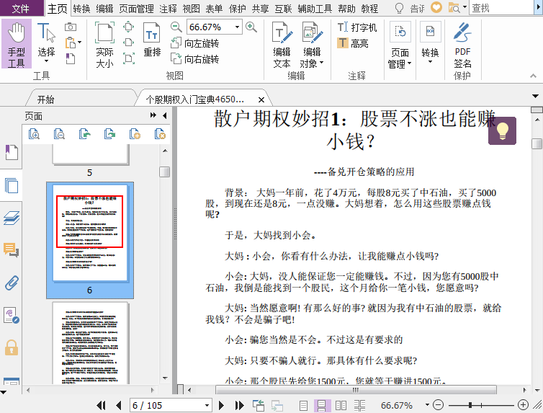Open the Convert (转换) ribbon dropdown
Screen dimensions: 543x413
tap(430, 43)
